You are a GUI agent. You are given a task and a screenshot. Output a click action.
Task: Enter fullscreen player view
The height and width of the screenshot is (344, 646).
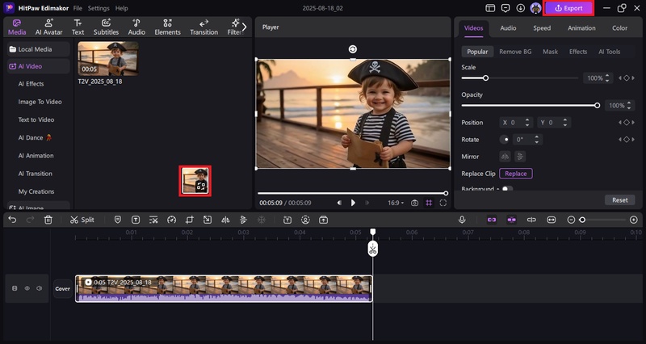click(x=443, y=203)
